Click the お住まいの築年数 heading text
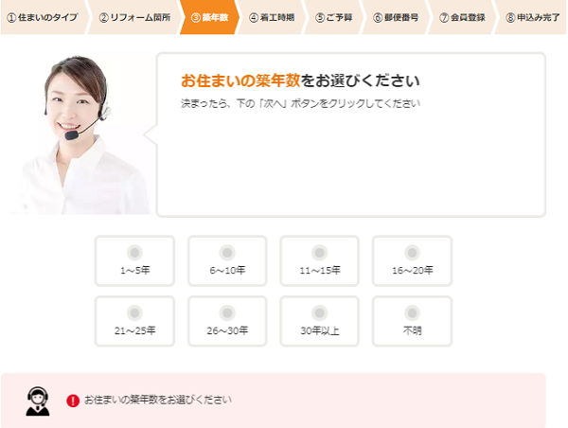This screenshot has width=568, height=428. pos(240,80)
